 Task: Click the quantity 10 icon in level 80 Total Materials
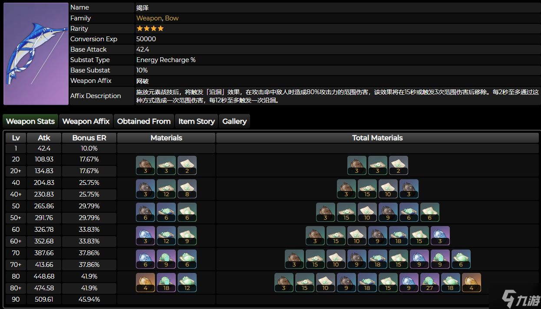coord(326,283)
